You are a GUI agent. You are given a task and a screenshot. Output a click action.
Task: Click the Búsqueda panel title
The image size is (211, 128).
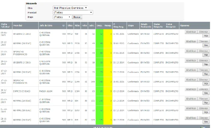click(31, 4)
